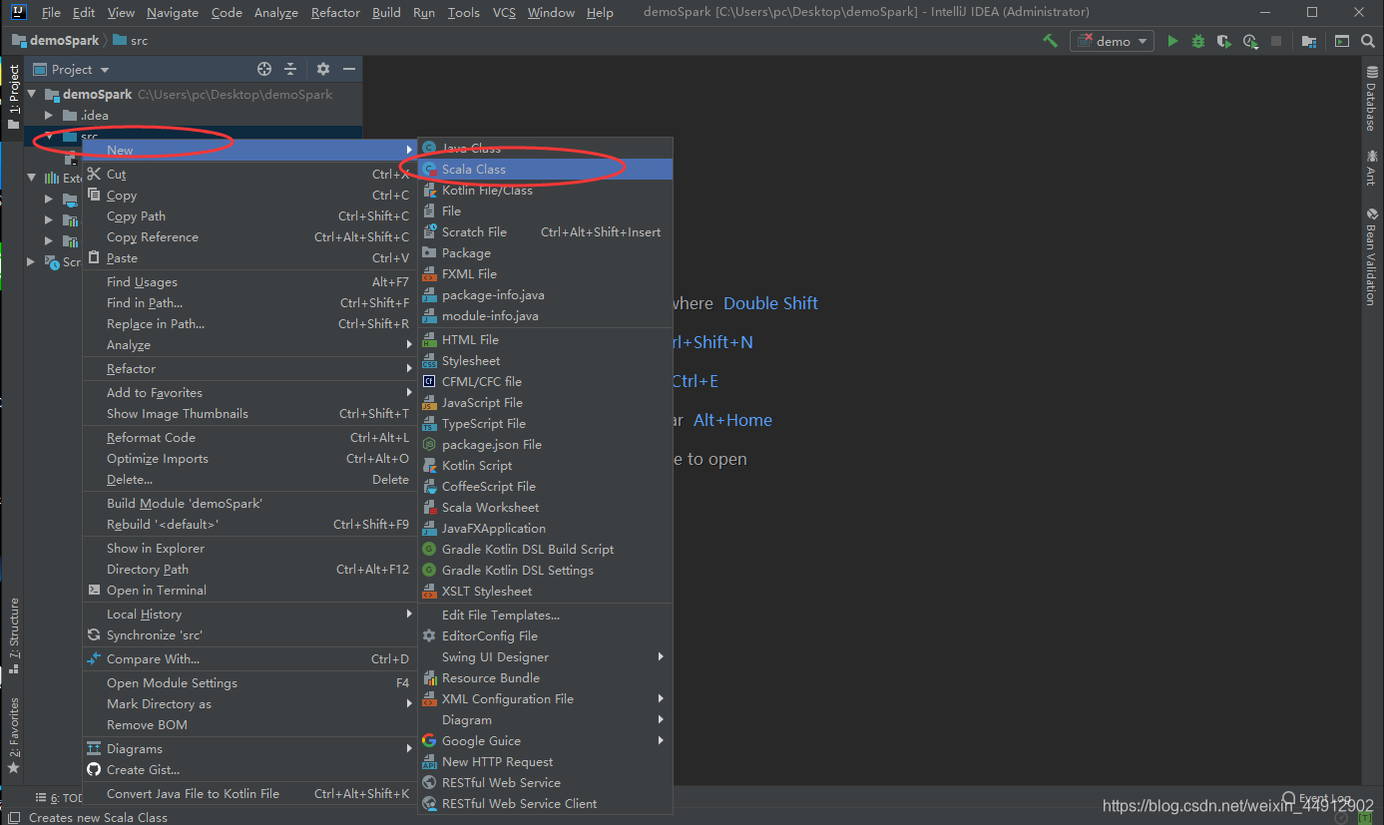Choose New HTTP Request from submenu
This screenshot has width=1384, height=825.
tap(545, 761)
